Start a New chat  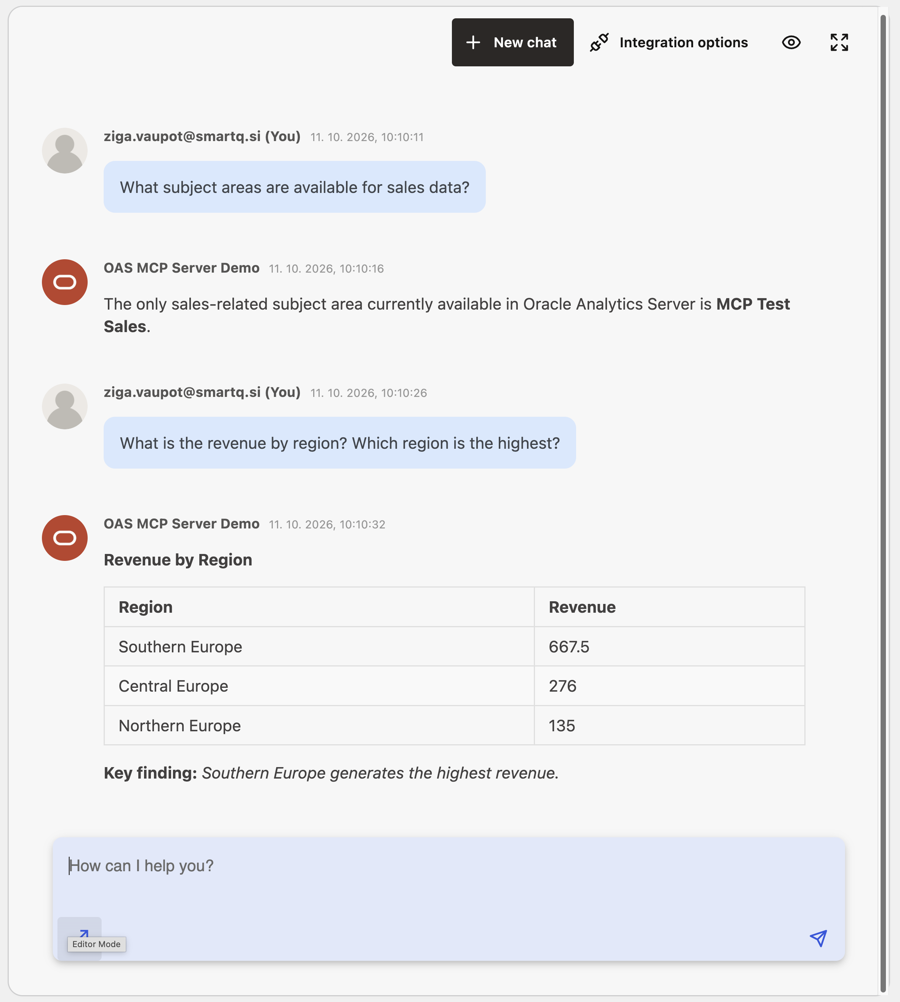coord(512,43)
